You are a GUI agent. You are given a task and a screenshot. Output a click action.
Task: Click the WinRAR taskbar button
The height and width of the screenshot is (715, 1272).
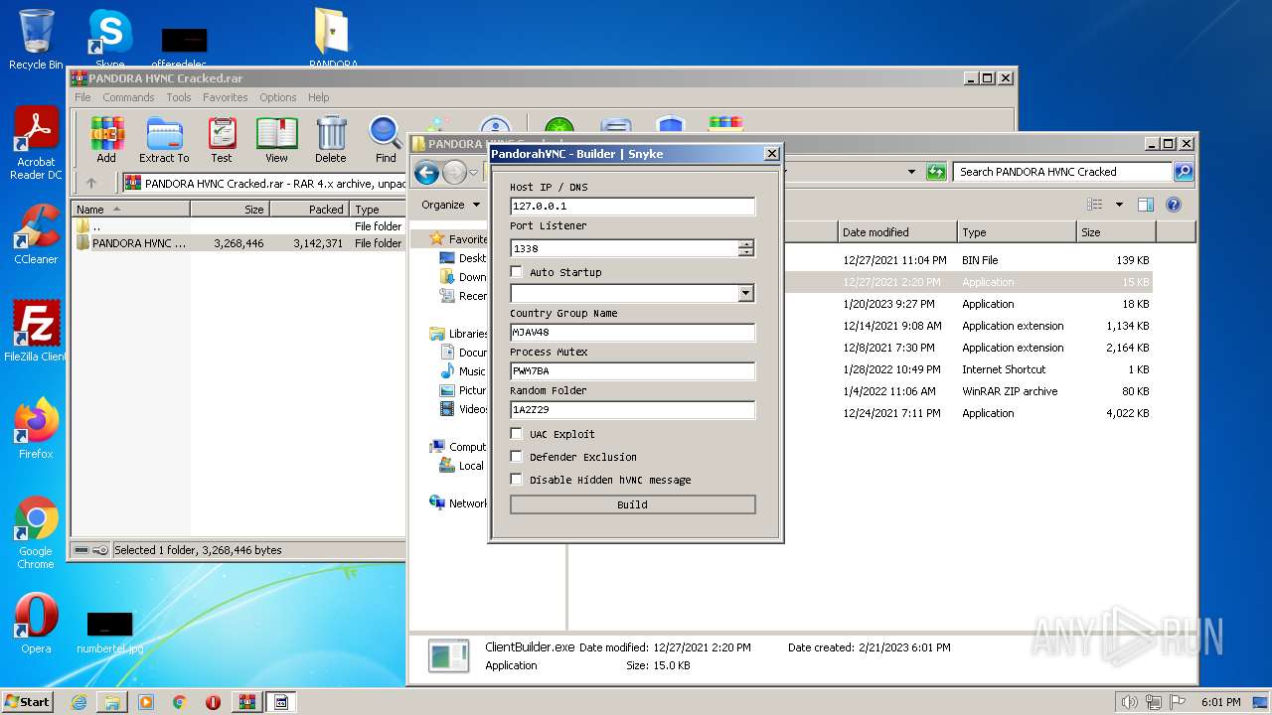click(x=247, y=701)
